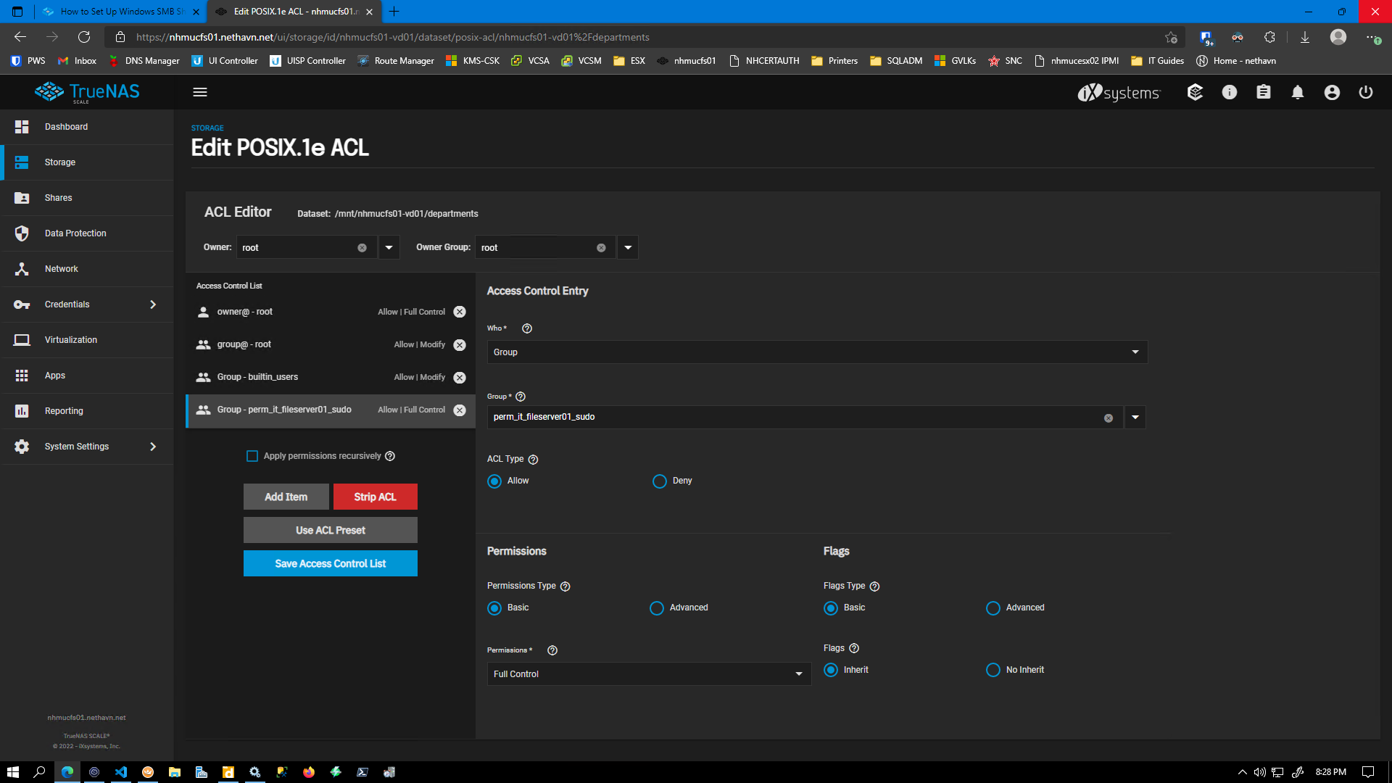The width and height of the screenshot is (1392, 783).
Task: Go to Apps in sidebar
Action: 87,376
